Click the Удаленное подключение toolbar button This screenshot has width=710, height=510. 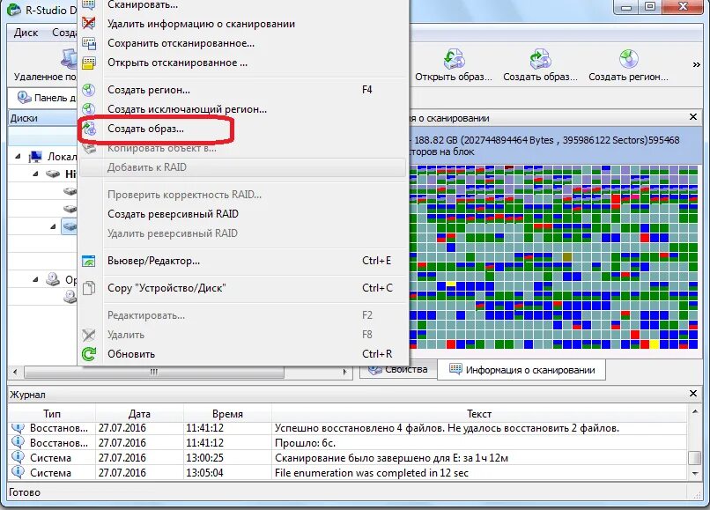pos(45,65)
